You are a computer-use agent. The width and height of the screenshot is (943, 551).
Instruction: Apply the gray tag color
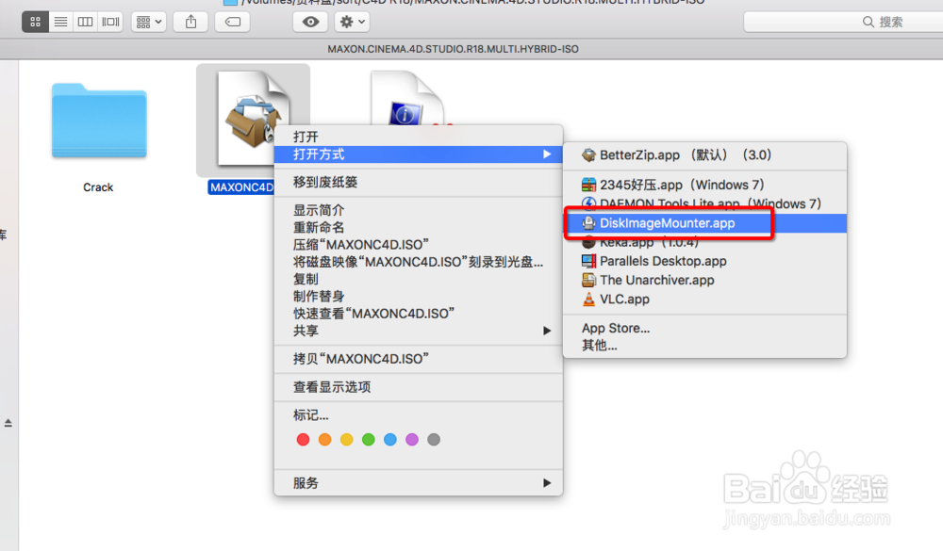pyautogui.click(x=434, y=440)
